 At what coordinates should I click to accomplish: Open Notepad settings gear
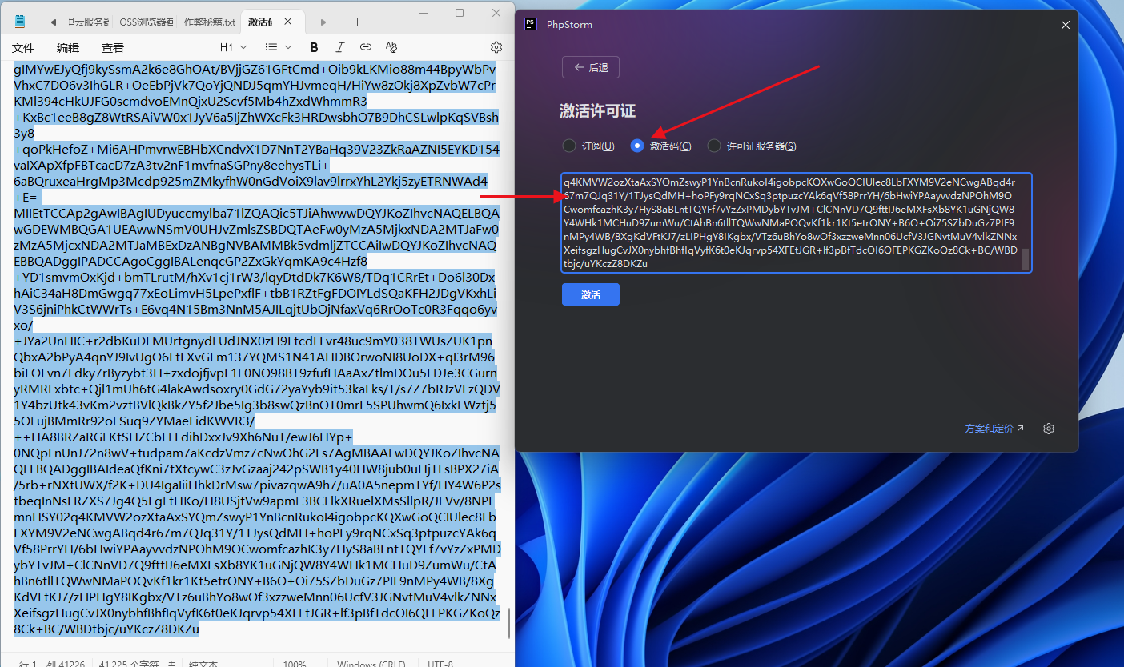[x=496, y=47]
